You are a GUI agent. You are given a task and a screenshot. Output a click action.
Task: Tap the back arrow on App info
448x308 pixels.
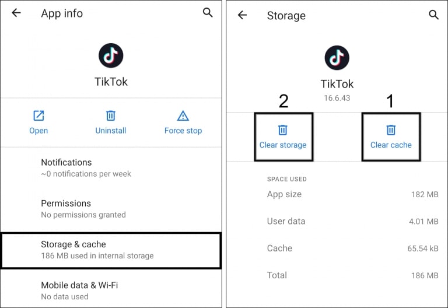coord(16,13)
